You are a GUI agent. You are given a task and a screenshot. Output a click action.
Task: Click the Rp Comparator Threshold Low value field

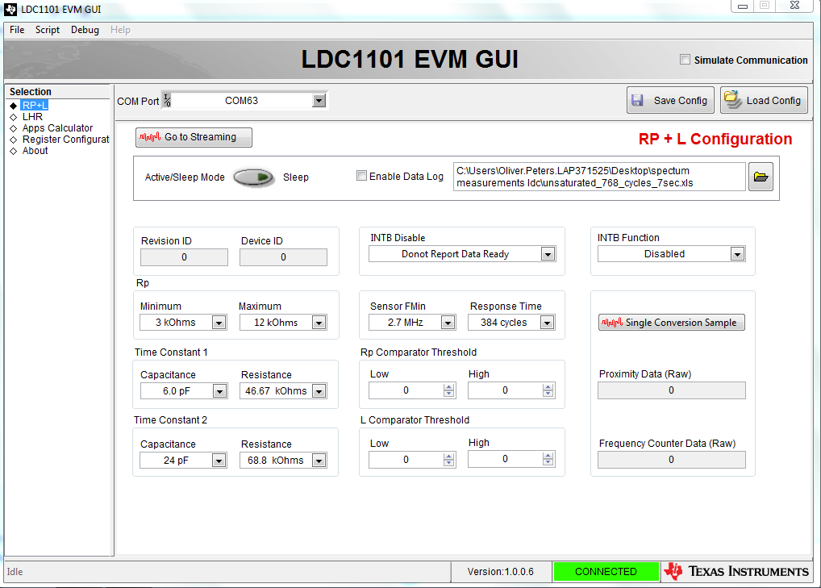406,390
